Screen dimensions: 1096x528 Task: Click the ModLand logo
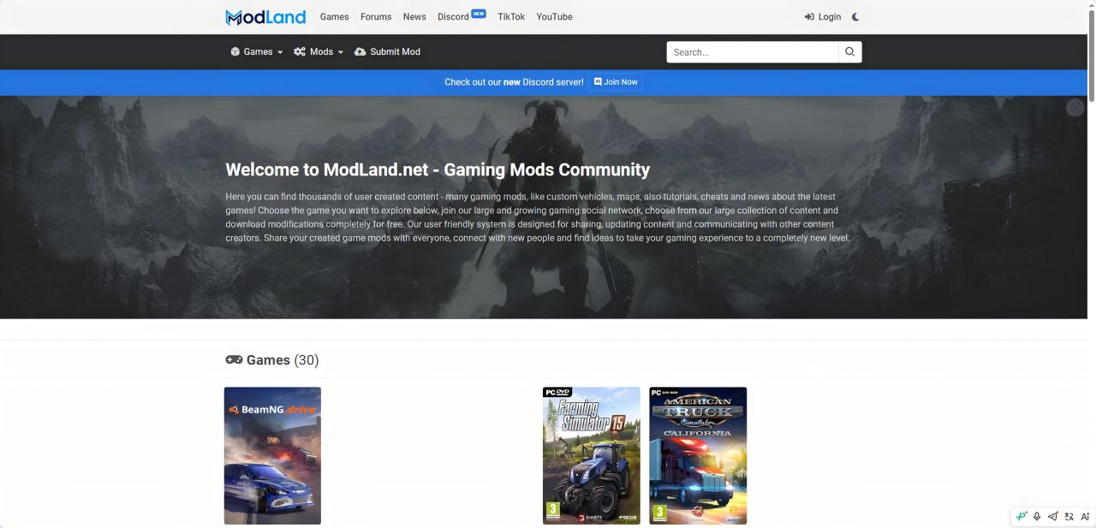click(x=265, y=17)
